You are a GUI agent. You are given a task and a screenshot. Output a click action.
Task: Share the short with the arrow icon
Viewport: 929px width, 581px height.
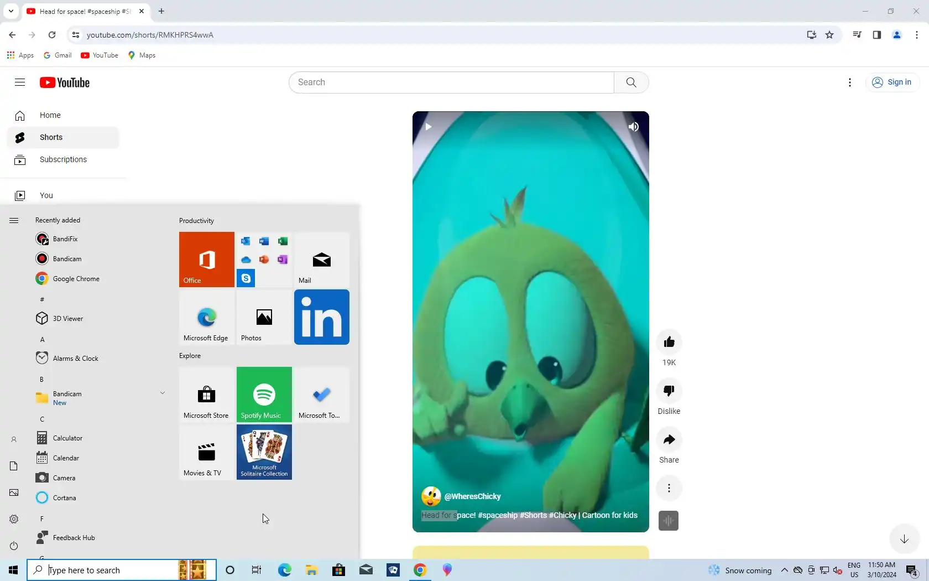click(x=669, y=439)
